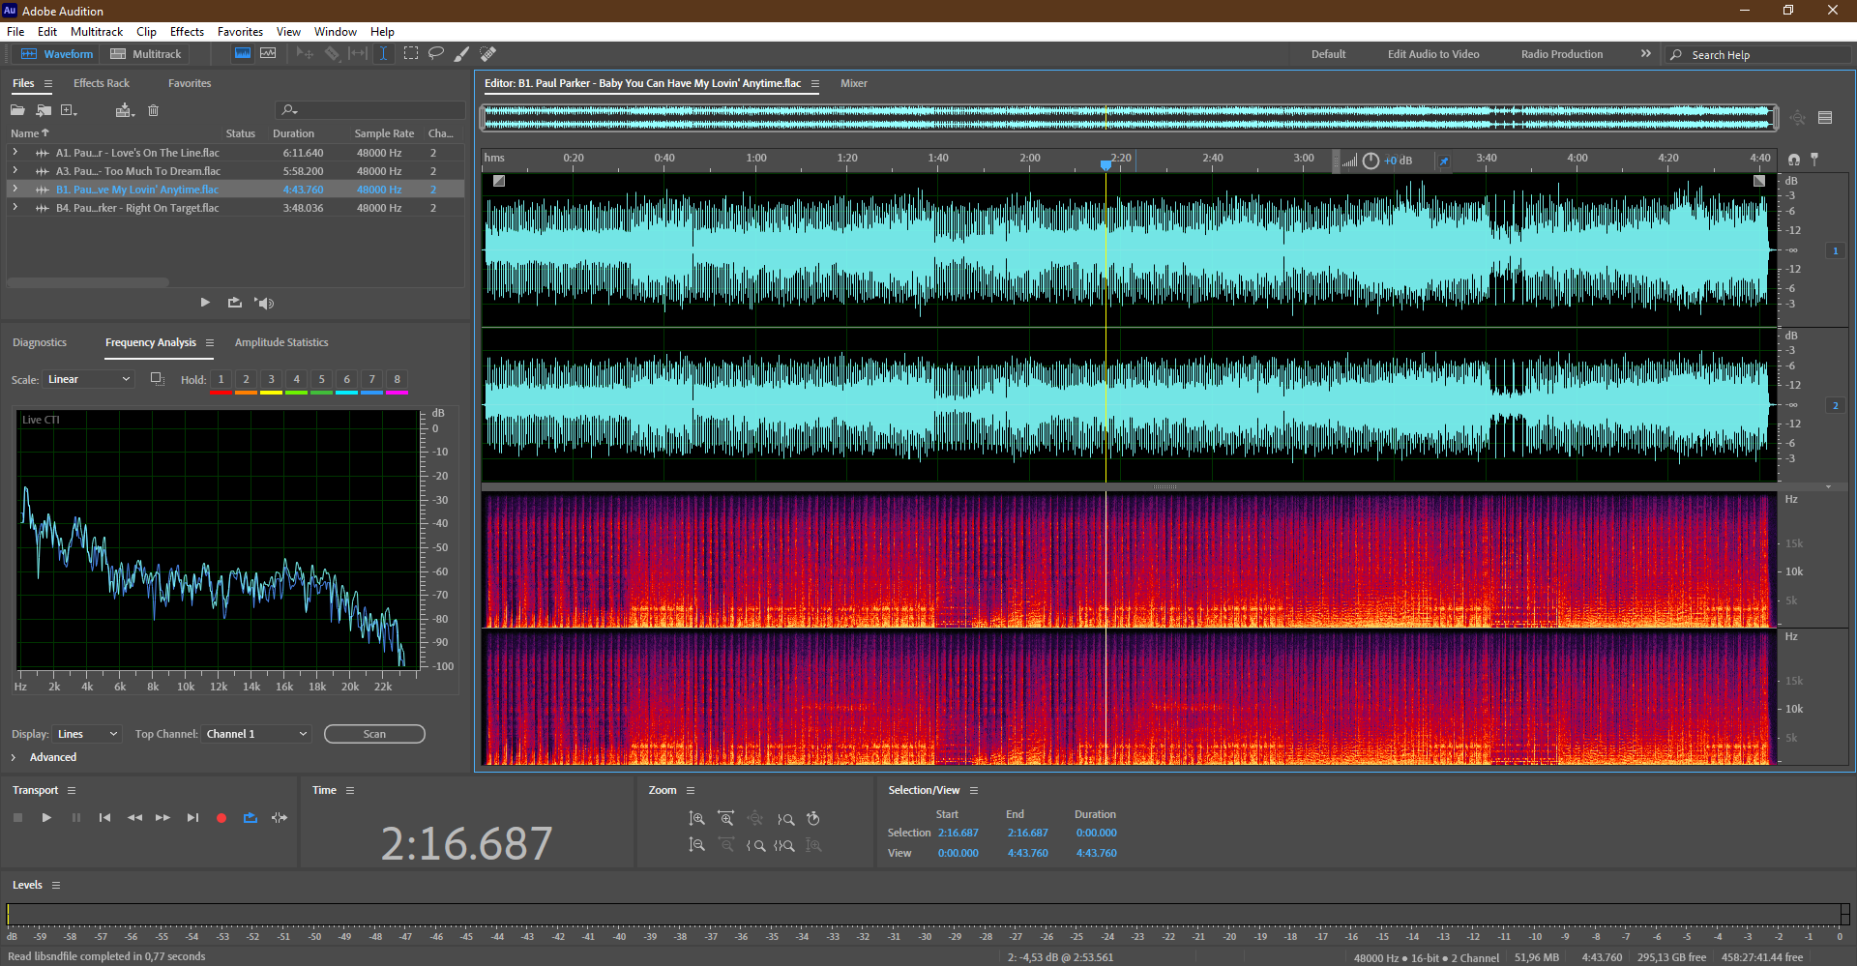Toggle channel 2 enable button
This screenshot has height=966, width=1857.
(1835, 405)
